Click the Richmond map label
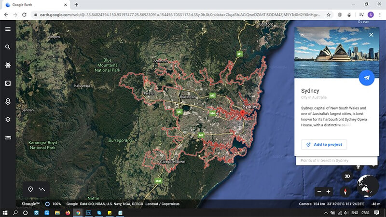 pos(160,61)
